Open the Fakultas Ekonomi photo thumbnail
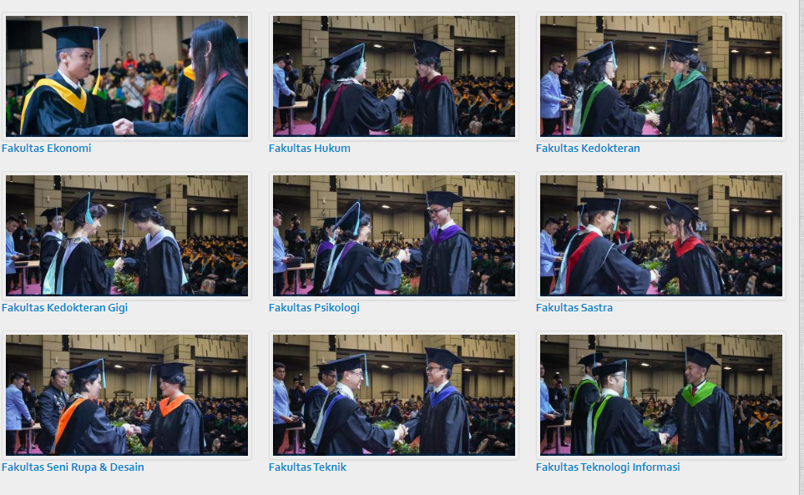Viewport: 804px width, 495px height. [127, 76]
